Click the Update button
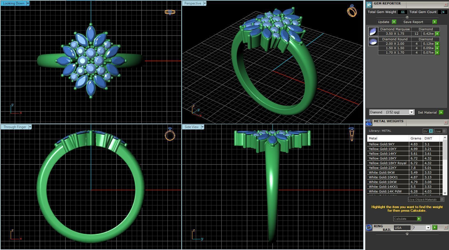449x250 pixels. click(x=384, y=22)
